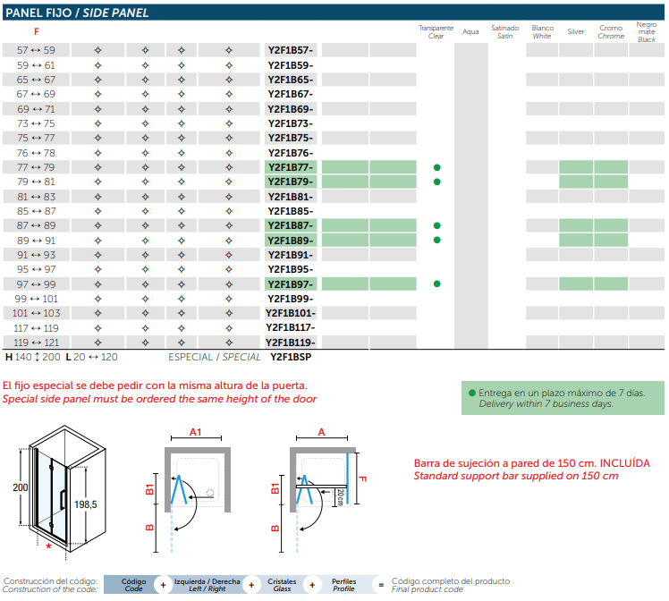669x601 pixels.
Task: Select the Negro mate Black column header
Action: click(x=646, y=32)
